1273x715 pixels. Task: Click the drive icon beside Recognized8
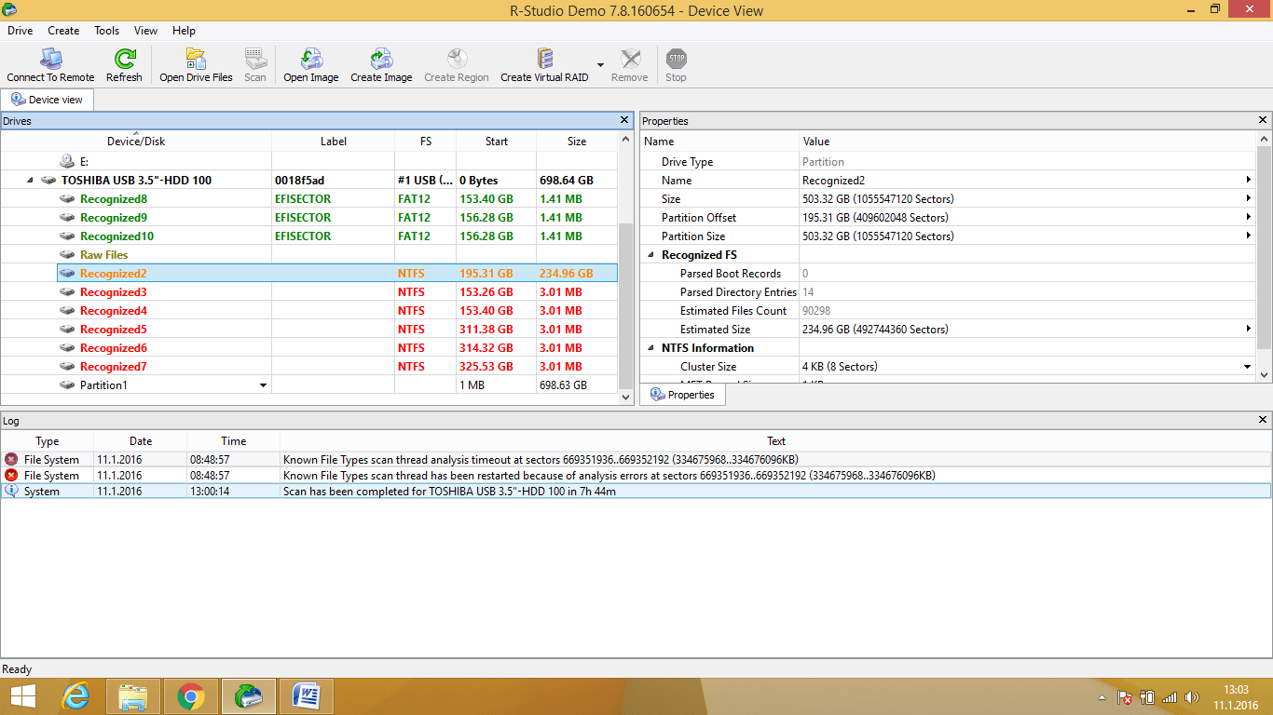(67, 199)
